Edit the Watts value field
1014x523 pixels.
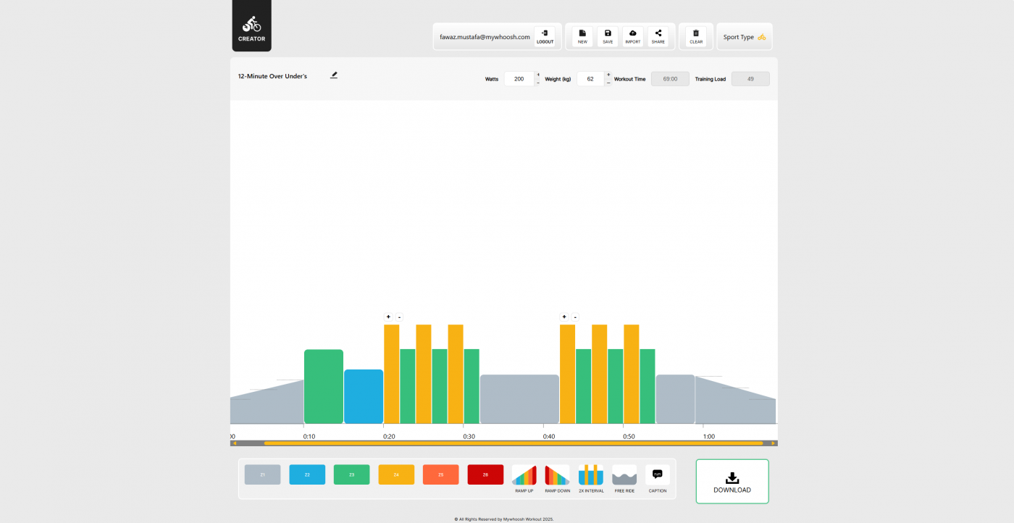(519, 78)
